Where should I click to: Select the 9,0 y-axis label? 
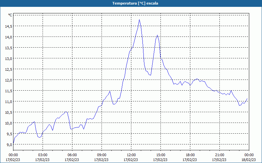(9, 144)
